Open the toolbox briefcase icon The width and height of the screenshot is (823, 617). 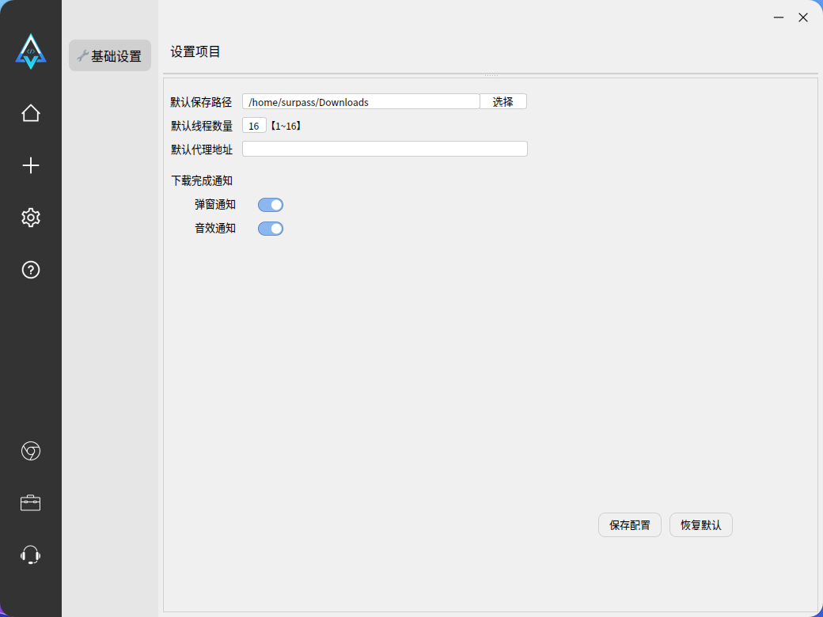click(30, 502)
